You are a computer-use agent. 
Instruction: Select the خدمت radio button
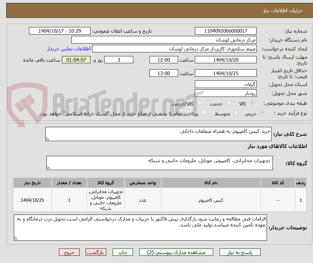[229, 103]
